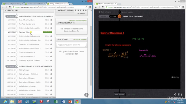Image resolution: width=186 pixels, height=104 pixels.
Task: Click the settings icon in lecture player
Action: pos(179,94)
